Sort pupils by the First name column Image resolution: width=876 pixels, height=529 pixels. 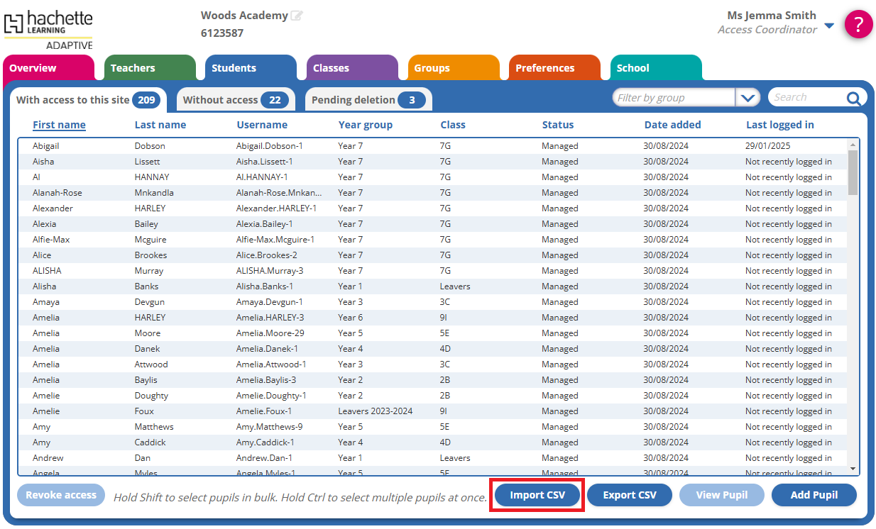[x=59, y=125]
